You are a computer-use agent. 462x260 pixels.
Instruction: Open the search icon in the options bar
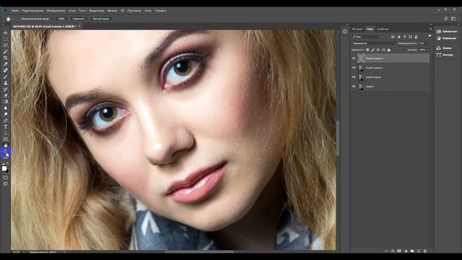tap(446, 19)
